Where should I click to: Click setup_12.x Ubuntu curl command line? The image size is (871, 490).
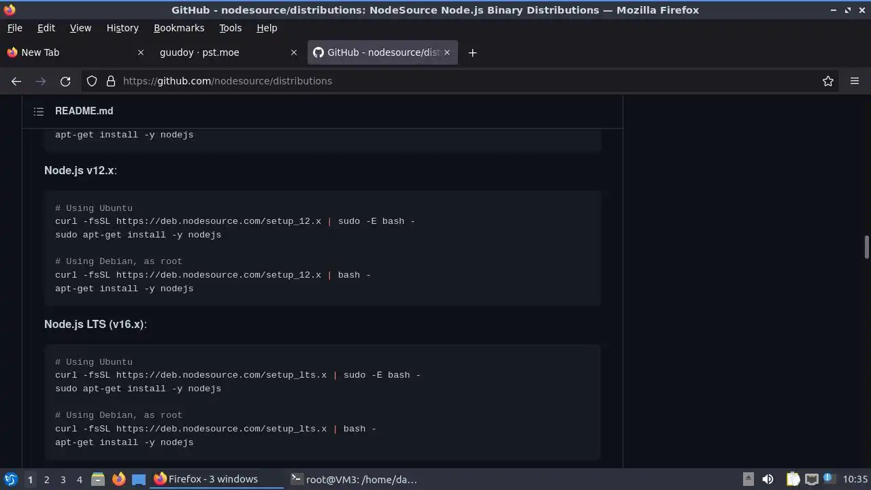[x=235, y=221]
